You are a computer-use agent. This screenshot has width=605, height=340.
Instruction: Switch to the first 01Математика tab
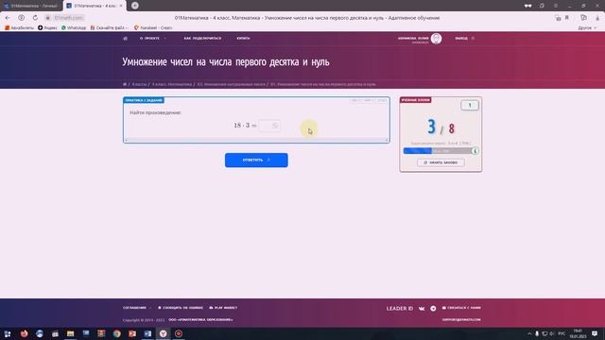31,6
